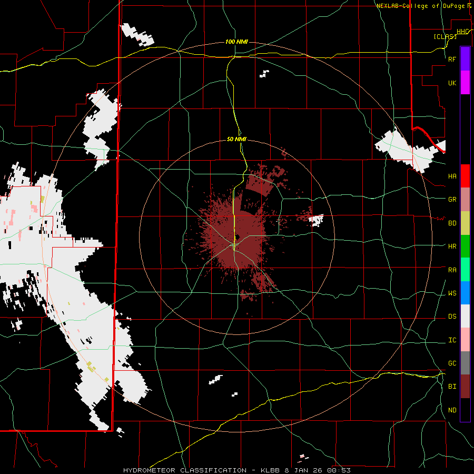Click the BI legend label
474x474 pixels.
[x=452, y=387]
